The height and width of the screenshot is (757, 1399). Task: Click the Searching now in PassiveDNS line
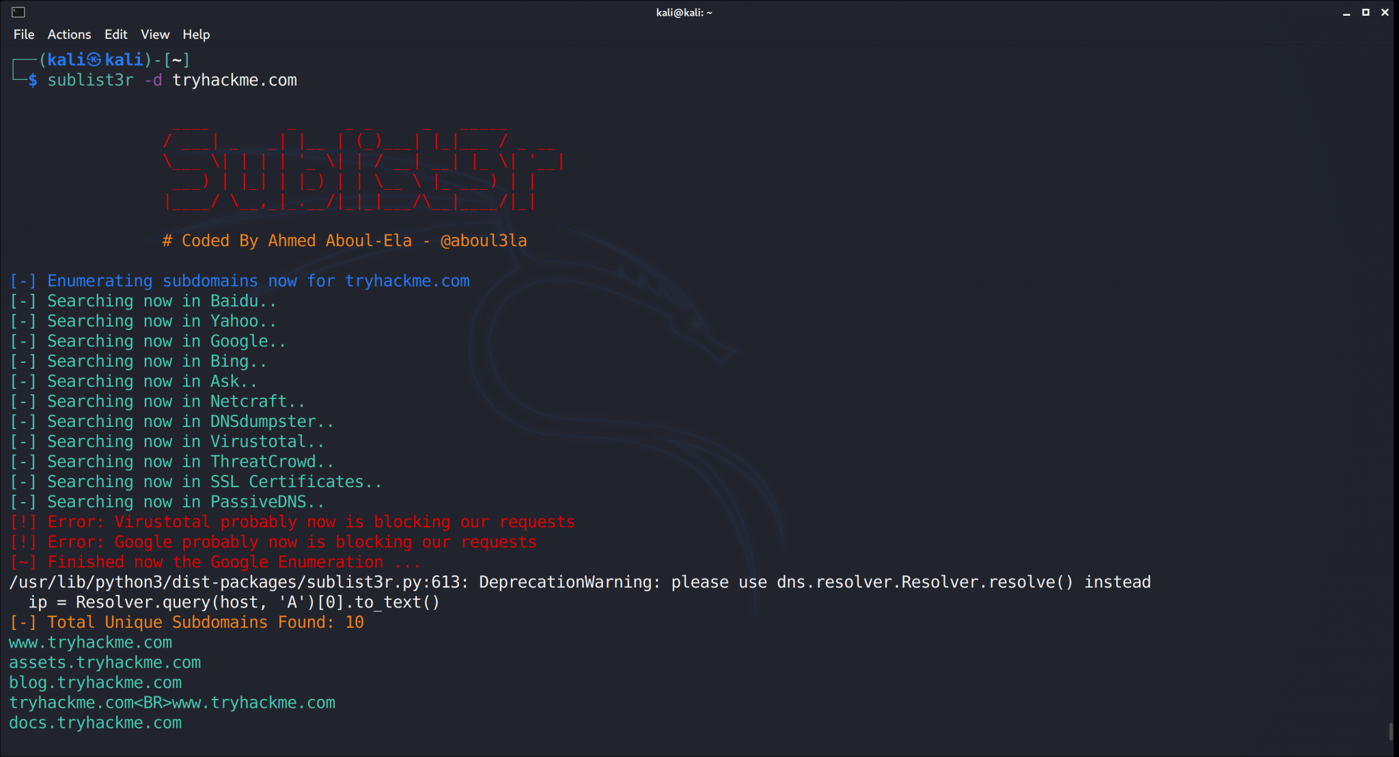click(167, 501)
